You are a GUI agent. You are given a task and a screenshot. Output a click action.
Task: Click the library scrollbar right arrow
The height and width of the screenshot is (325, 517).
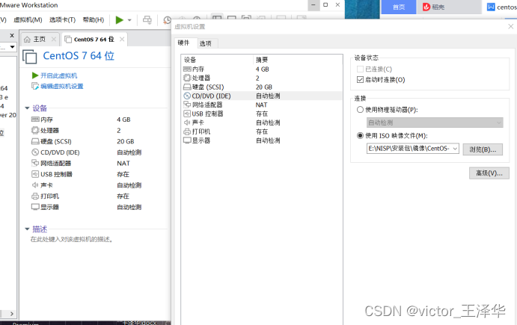12,314
